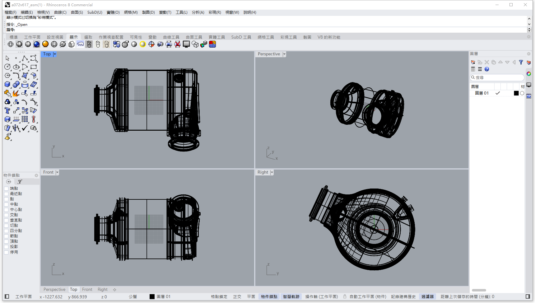
Task: Click the Box solid creation tool
Action: pyautogui.click(x=7, y=85)
